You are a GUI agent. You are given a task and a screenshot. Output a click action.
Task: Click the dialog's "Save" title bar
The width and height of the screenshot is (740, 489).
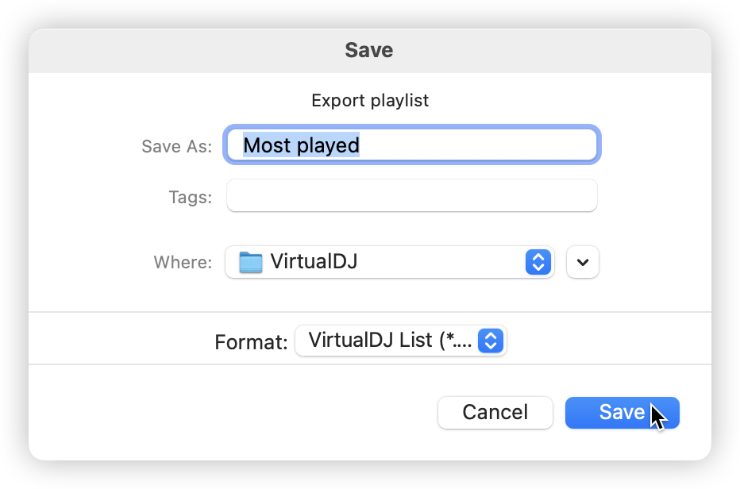[369, 51]
